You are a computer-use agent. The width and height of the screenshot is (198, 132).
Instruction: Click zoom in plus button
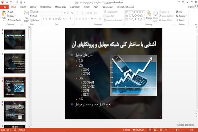(187, 130)
